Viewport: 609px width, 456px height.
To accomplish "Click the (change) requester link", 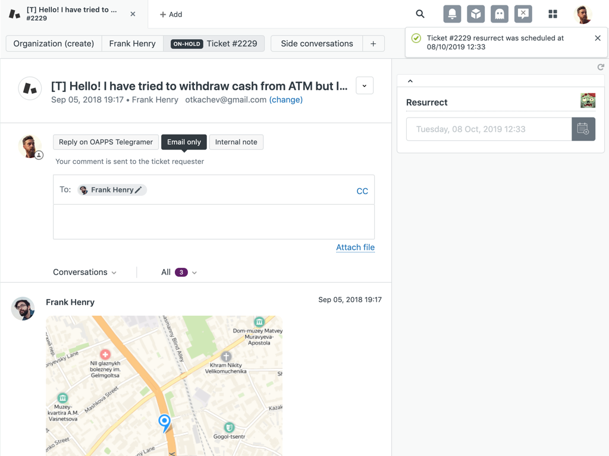I will [x=286, y=100].
